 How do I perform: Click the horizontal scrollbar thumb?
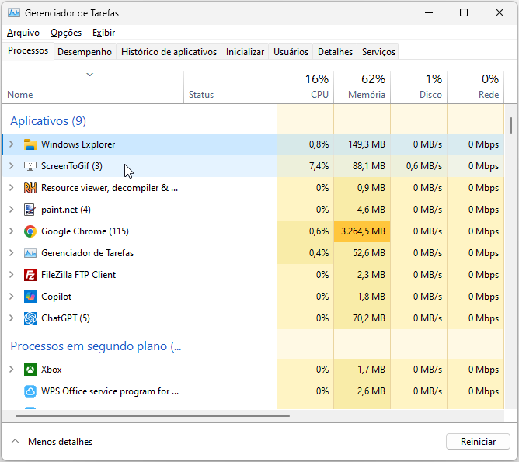pyautogui.click(x=152, y=416)
